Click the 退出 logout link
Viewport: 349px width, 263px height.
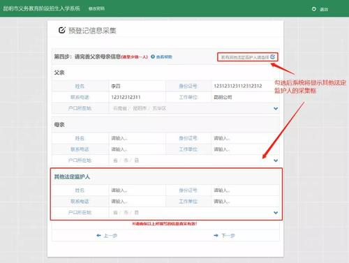tap(324, 9)
